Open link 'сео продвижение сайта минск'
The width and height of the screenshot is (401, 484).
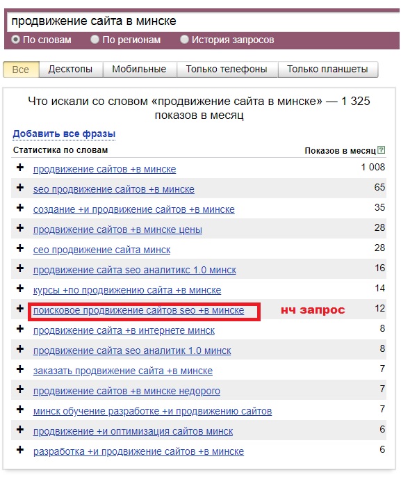101,250
